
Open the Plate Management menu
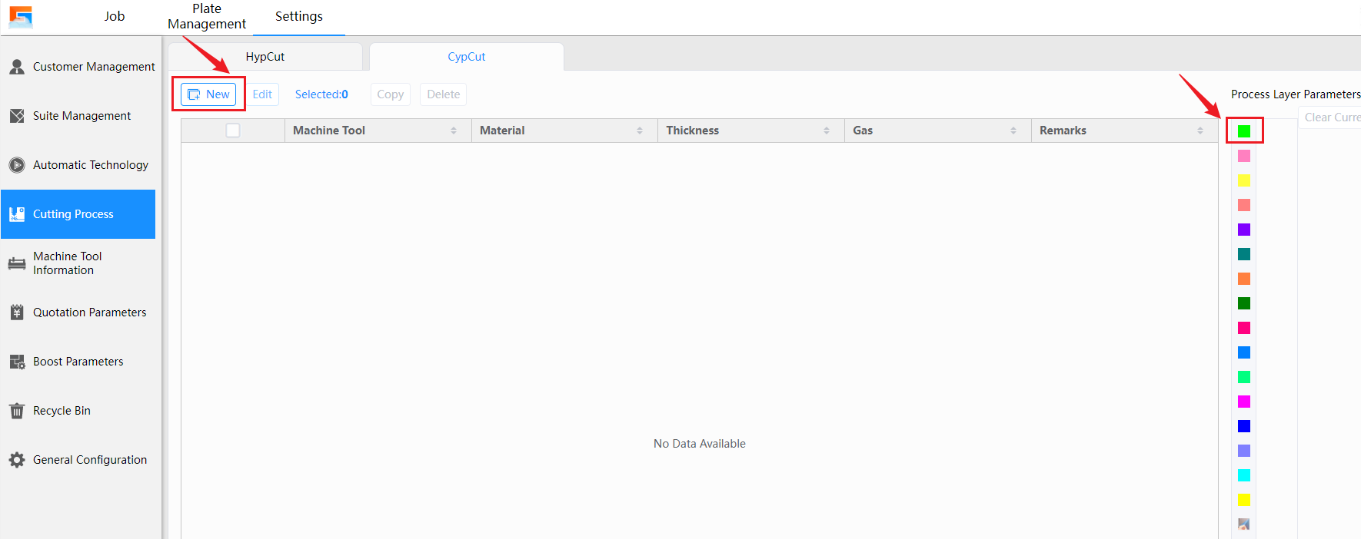207,16
